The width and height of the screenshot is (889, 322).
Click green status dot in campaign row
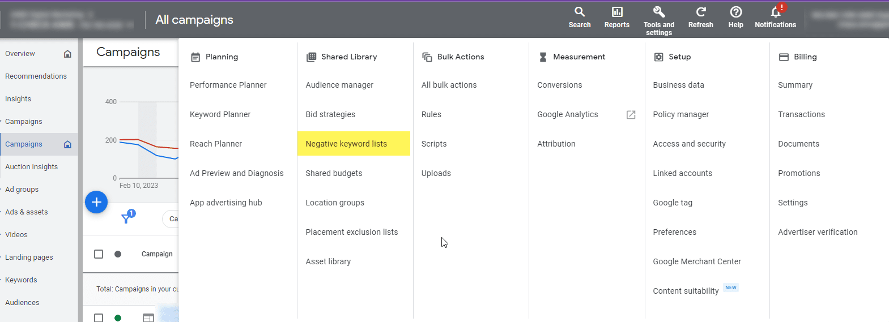(118, 318)
